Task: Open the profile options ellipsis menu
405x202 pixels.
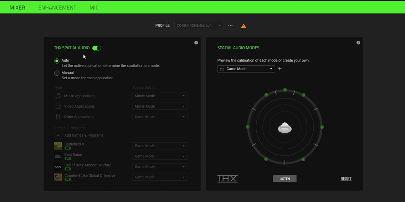Action: point(230,26)
